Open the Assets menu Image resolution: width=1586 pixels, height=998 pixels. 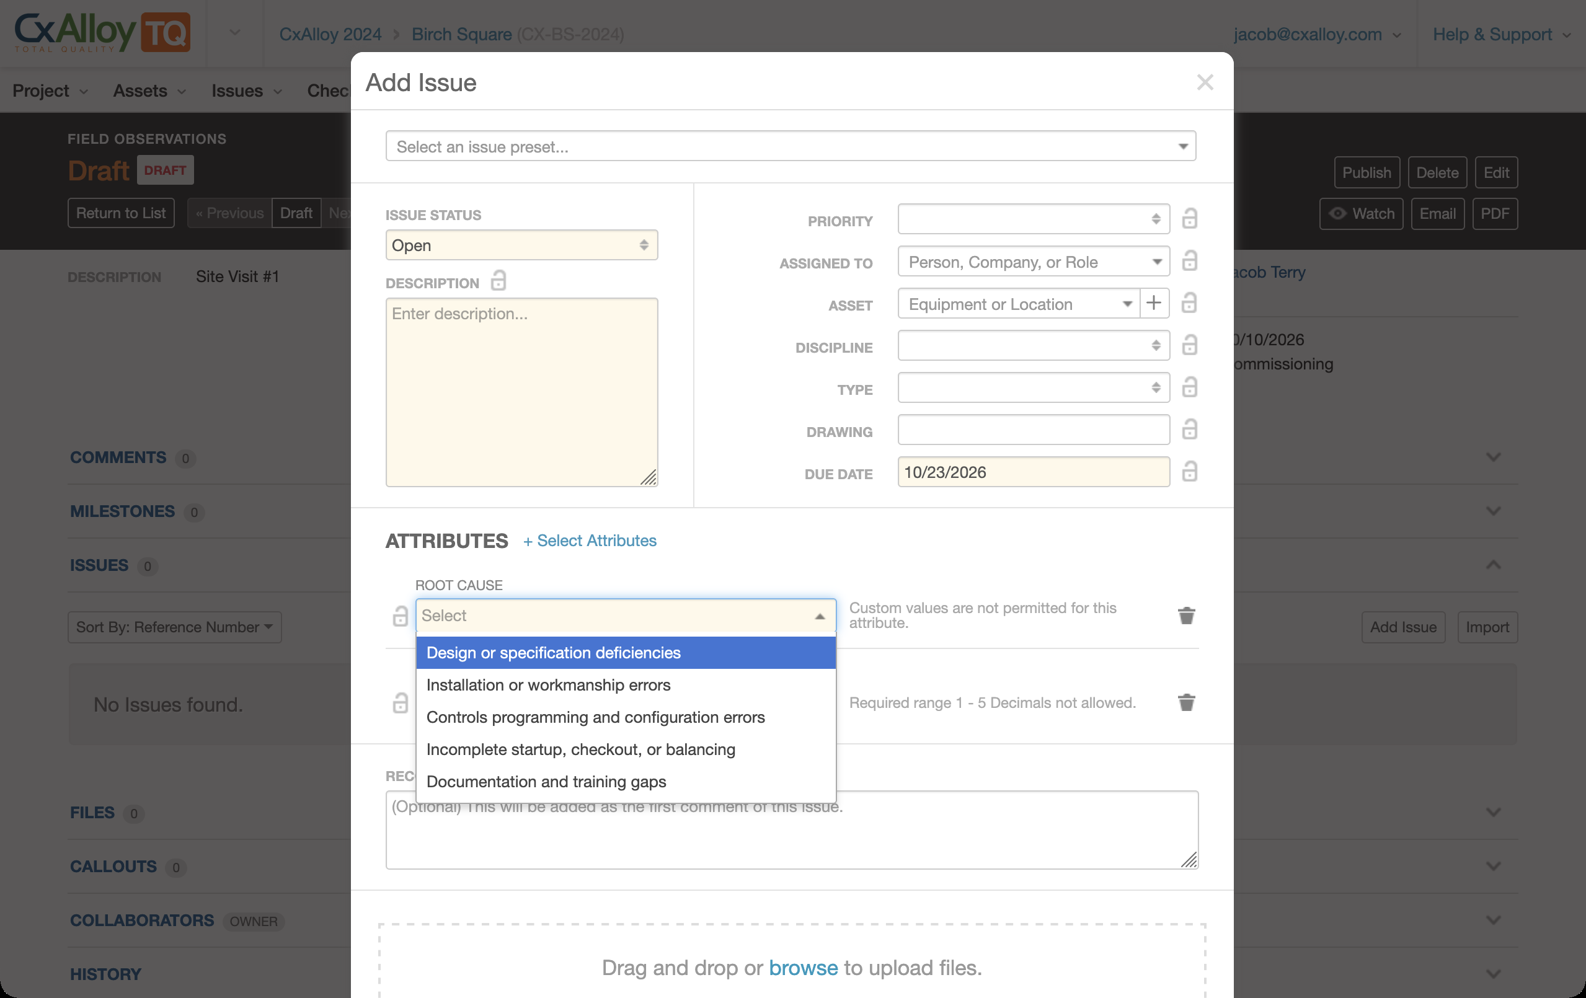point(149,90)
